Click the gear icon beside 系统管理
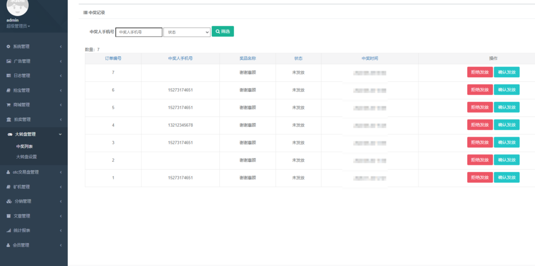535x266 pixels. (x=8, y=46)
